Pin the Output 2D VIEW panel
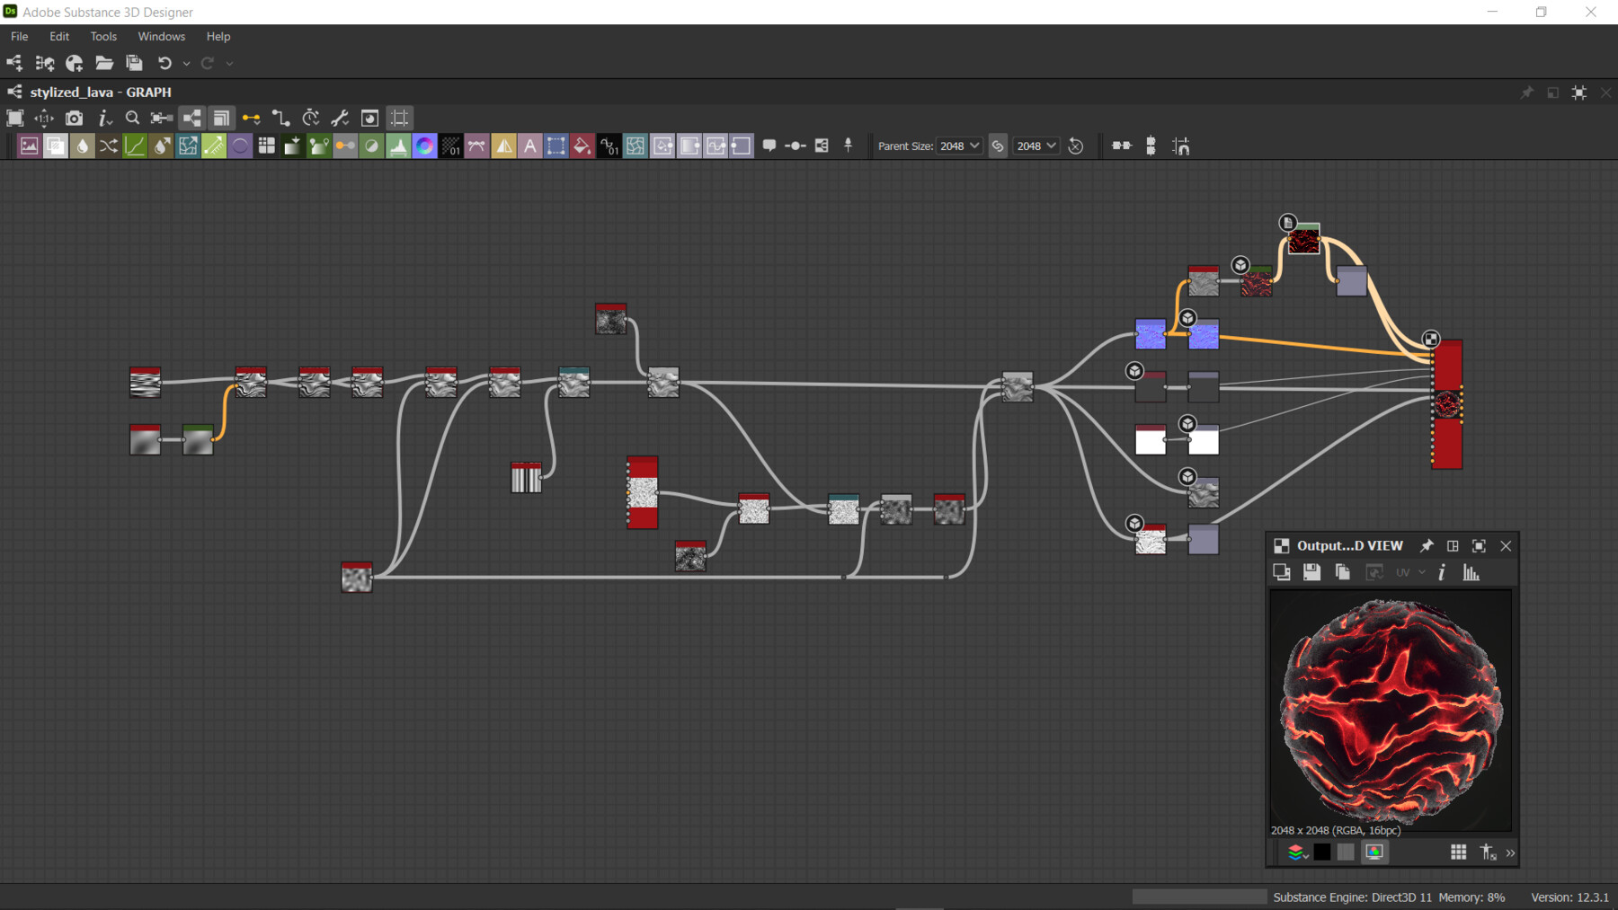 coord(1427,545)
